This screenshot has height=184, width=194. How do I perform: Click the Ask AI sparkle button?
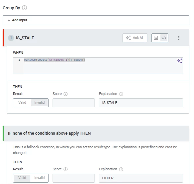(135, 38)
